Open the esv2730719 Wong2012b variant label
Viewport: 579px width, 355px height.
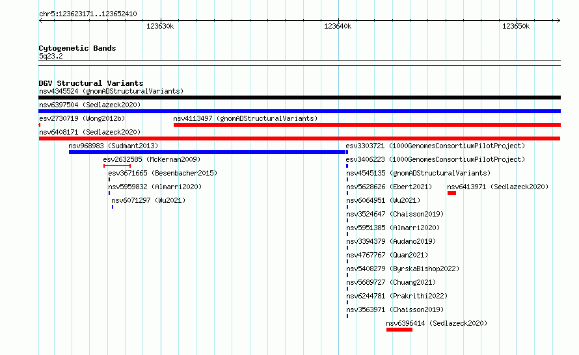click(x=82, y=118)
